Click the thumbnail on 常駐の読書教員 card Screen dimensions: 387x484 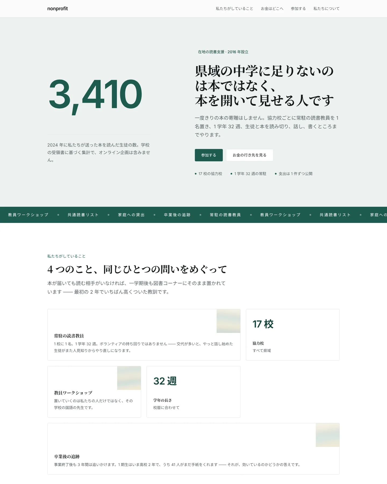[x=228, y=321]
